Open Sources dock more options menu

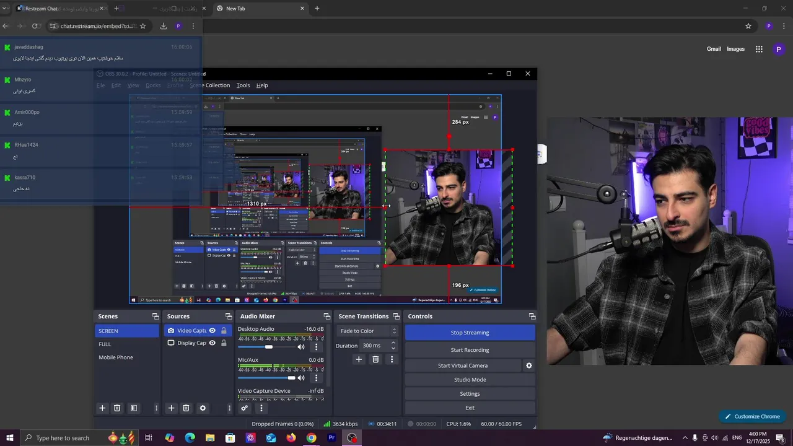(229, 408)
